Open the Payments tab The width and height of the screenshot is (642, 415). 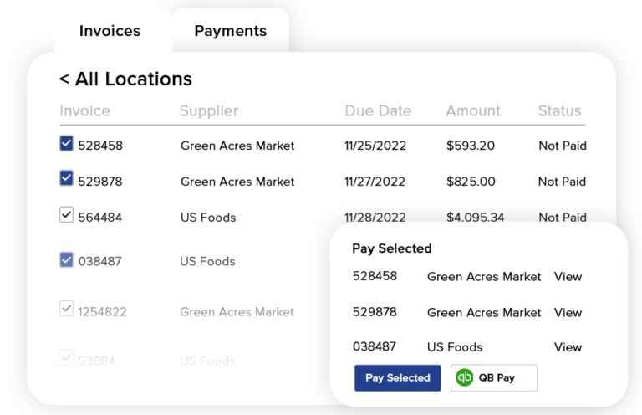(230, 31)
